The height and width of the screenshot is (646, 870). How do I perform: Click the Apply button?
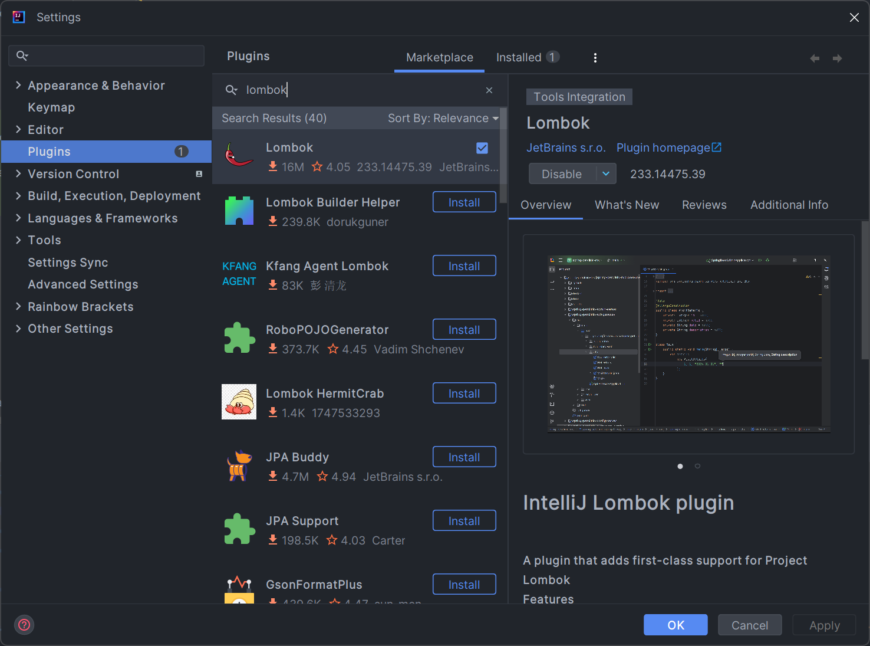824,625
